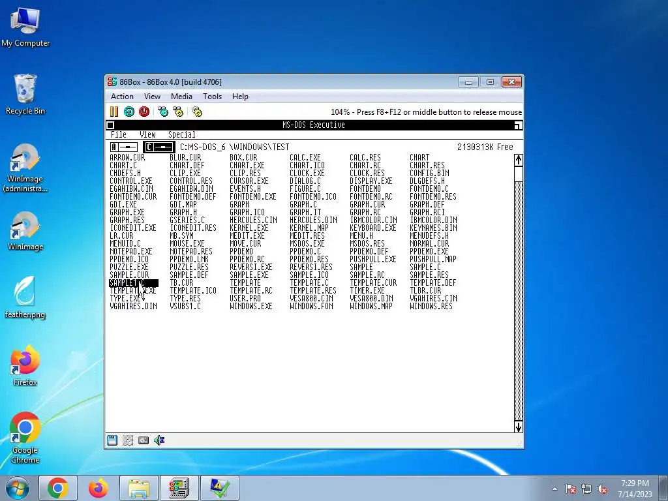Viewport: 668px width, 501px height.
Task: Click the 86Box taskbar button
Action: pos(179,488)
